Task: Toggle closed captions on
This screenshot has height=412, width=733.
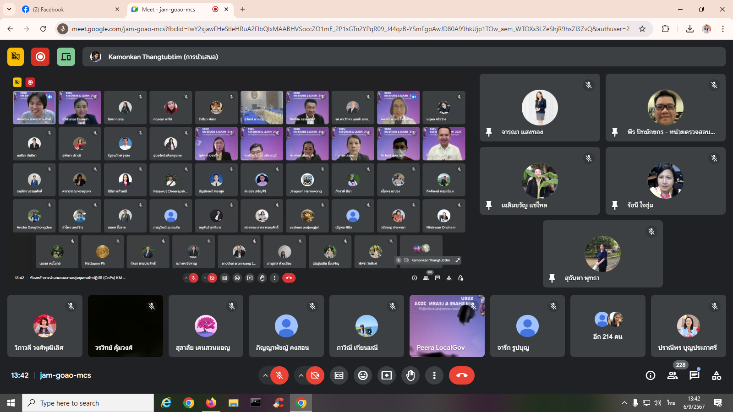Action: tap(339, 375)
